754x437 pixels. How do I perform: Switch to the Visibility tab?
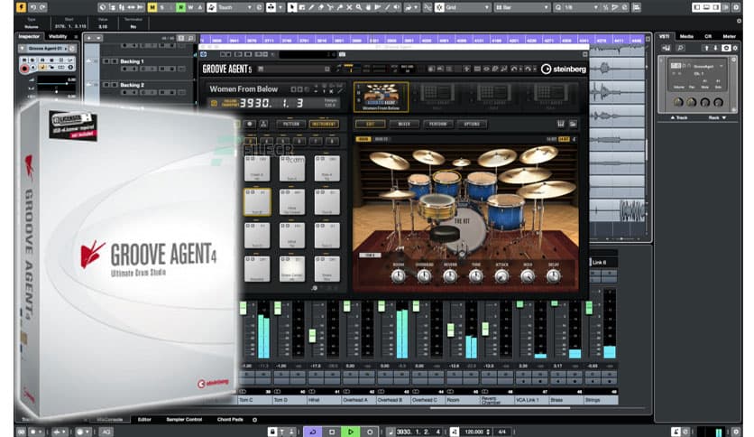click(58, 37)
